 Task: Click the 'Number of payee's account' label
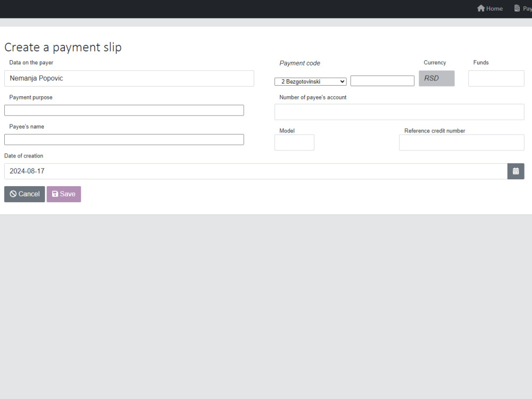313,97
